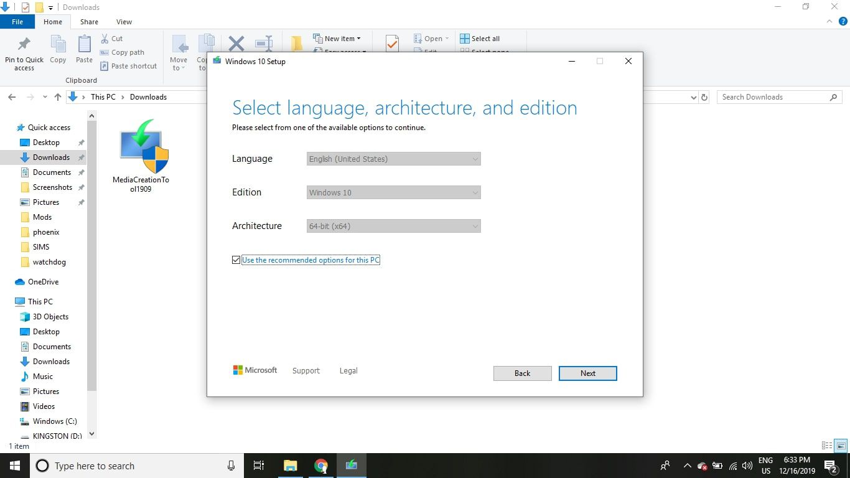Open the Architecture dropdown in Setup
The image size is (850, 478).
pos(394,226)
